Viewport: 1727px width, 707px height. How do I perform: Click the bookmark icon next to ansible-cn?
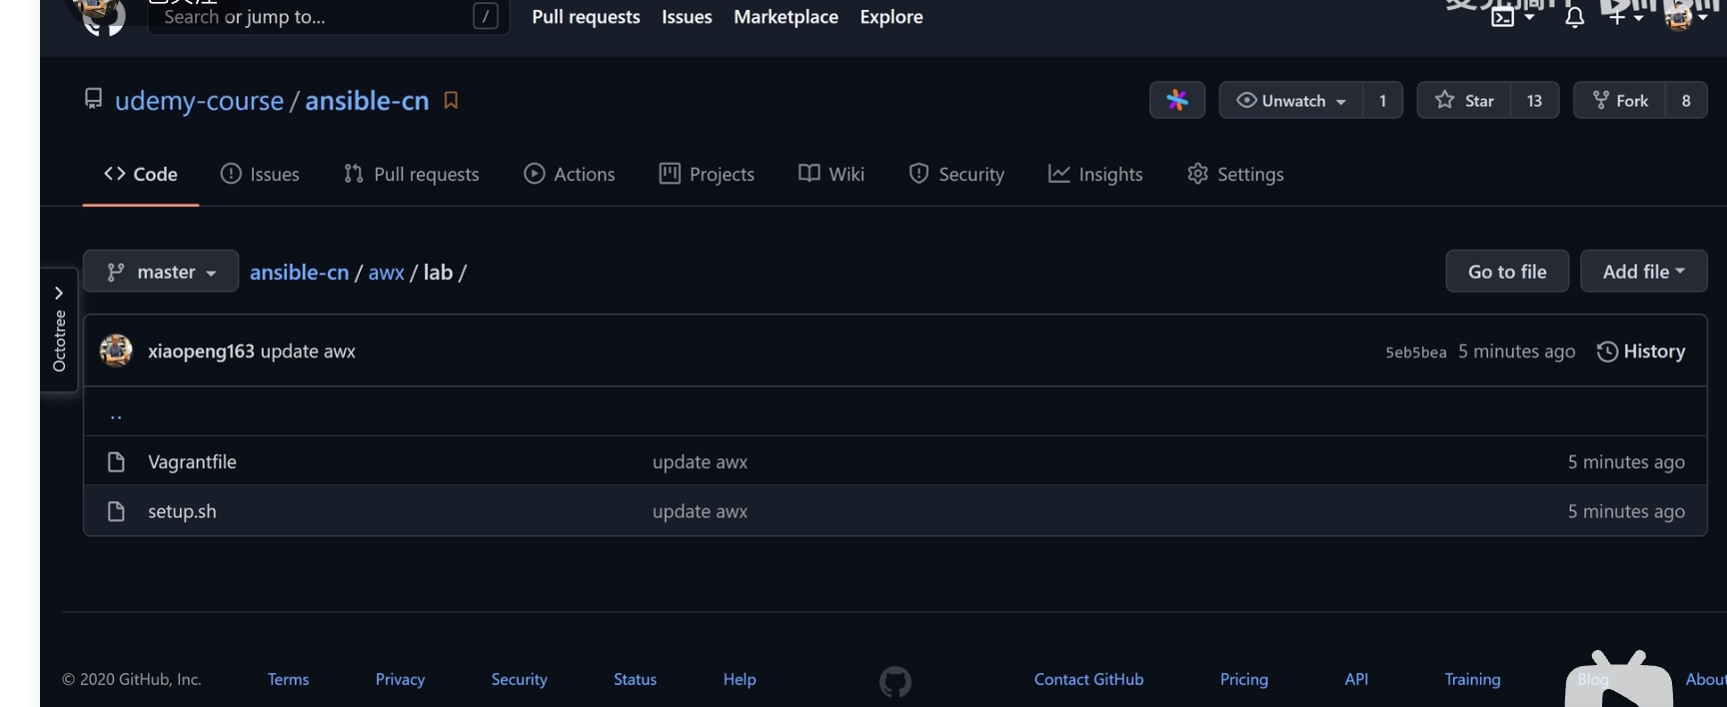click(x=451, y=100)
